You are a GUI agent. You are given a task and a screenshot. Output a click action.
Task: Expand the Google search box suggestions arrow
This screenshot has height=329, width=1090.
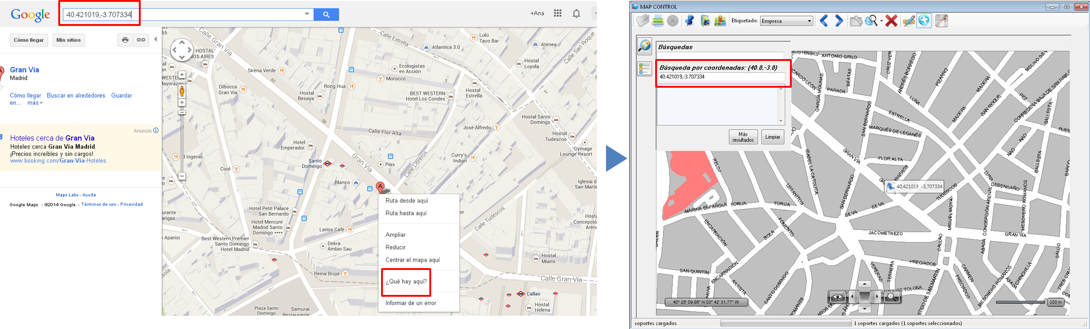click(307, 14)
